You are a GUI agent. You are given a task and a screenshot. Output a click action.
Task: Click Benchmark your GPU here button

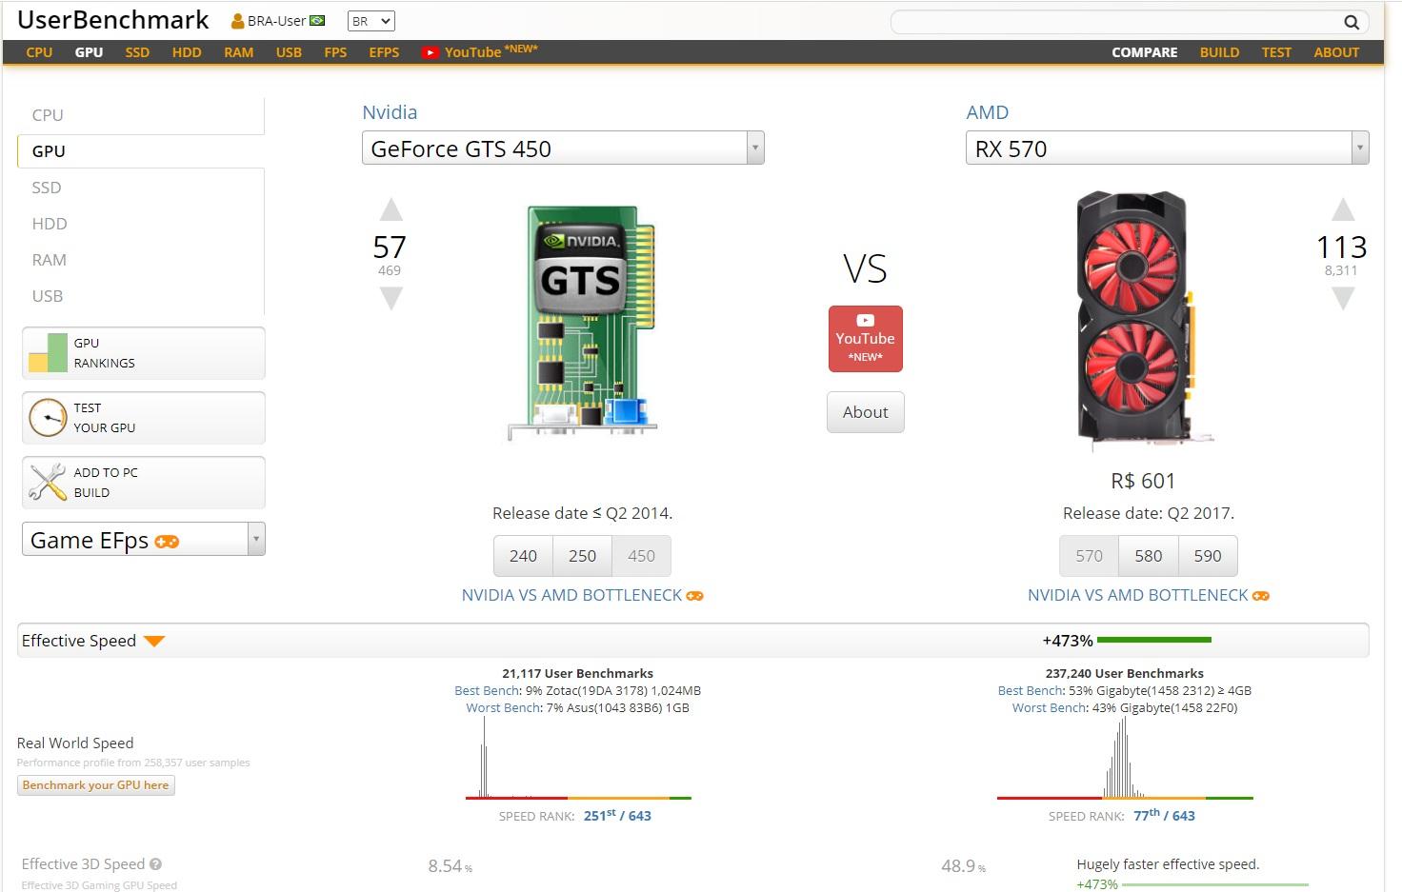pos(95,785)
